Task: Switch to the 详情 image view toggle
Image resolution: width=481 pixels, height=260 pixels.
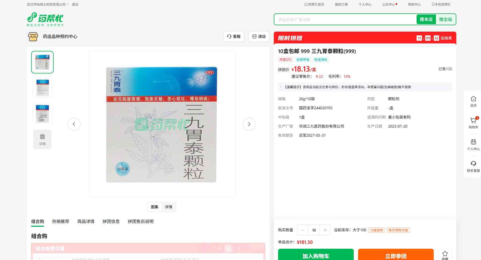Action: pos(169,207)
